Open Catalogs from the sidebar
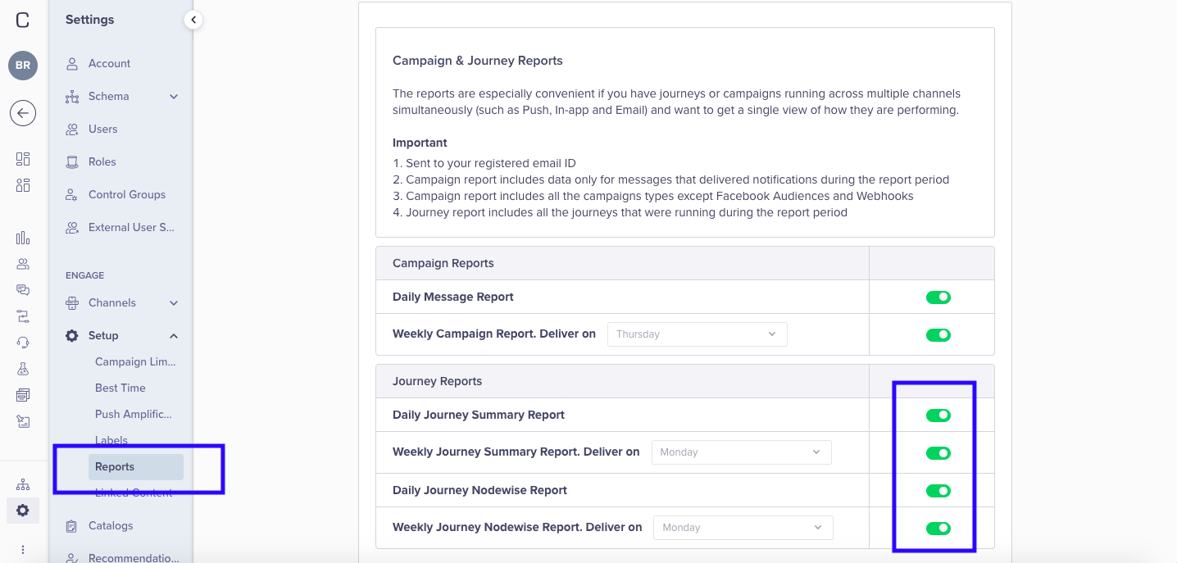 pyautogui.click(x=111, y=525)
